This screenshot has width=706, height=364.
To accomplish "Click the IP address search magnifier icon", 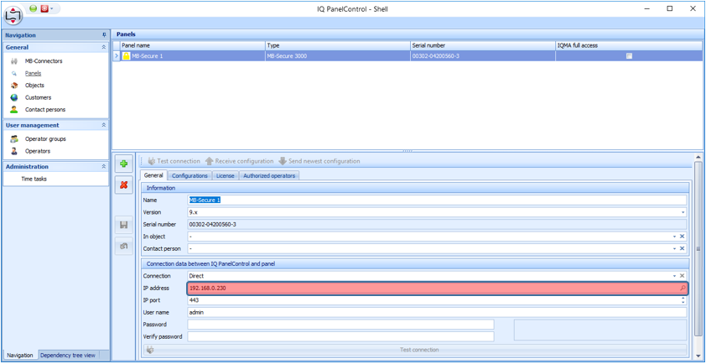I will [x=683, y=288].
